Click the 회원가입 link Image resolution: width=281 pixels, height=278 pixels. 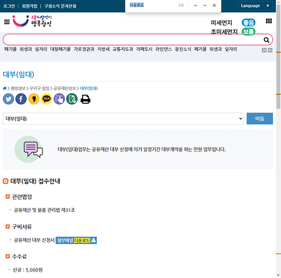point(30,6)
